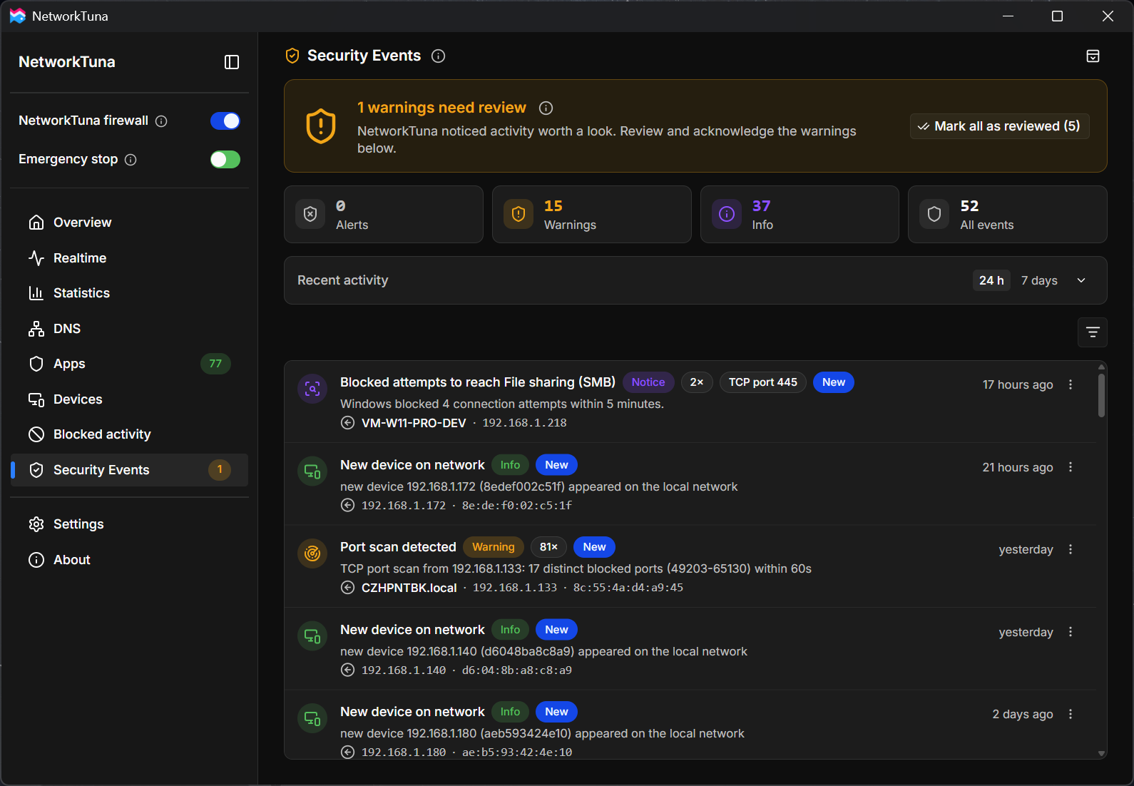Click the warning shield icon in banner

pos(321,126)
